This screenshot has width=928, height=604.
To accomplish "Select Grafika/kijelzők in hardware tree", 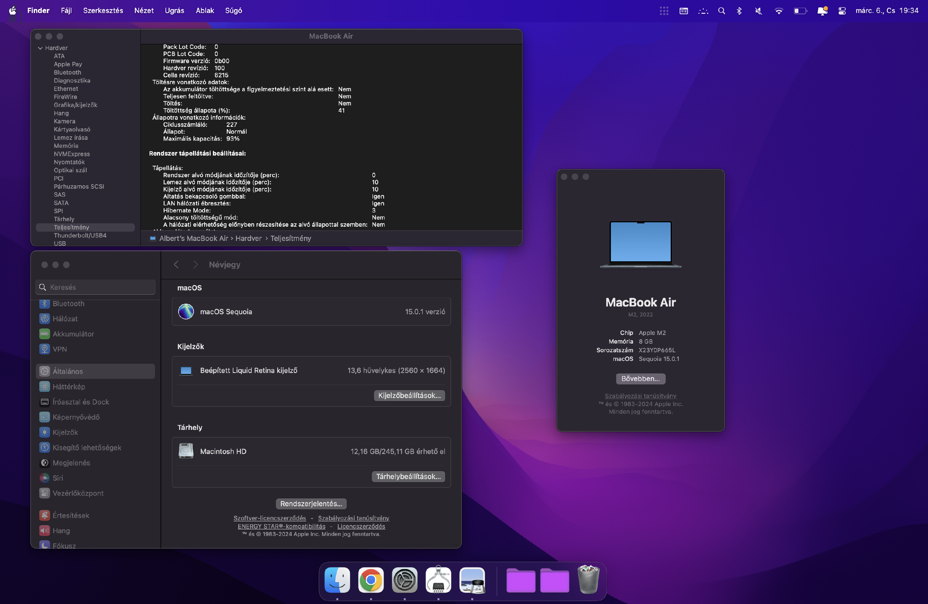I will pos(75,105).
